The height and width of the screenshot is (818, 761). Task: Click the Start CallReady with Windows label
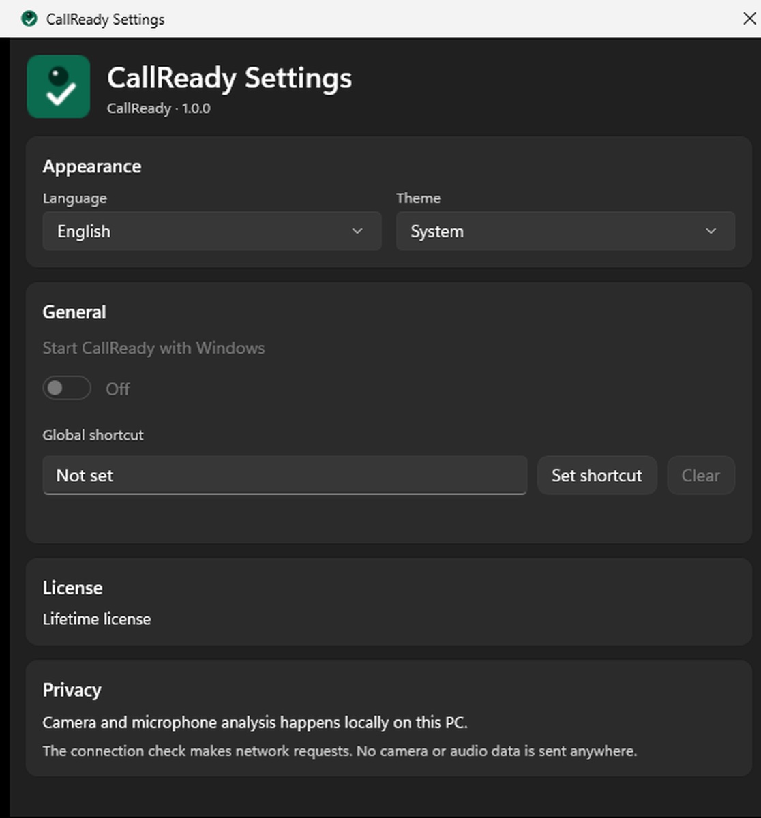[153, 348]
